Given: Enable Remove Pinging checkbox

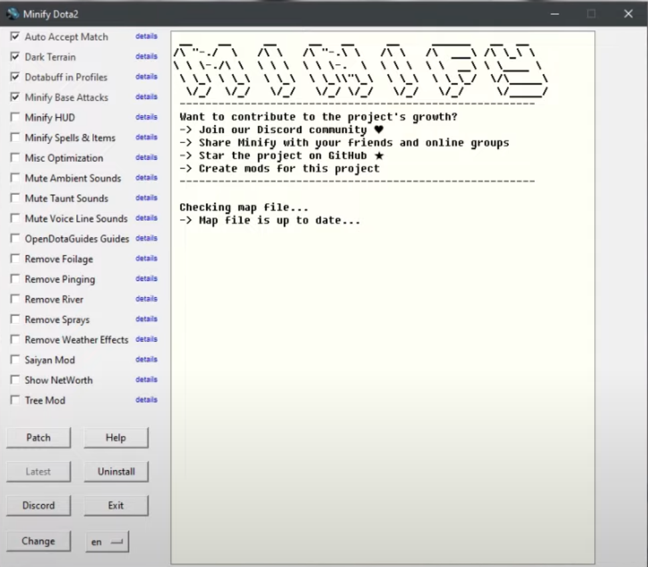Looking at the screenshot, I should coord(15,279).
